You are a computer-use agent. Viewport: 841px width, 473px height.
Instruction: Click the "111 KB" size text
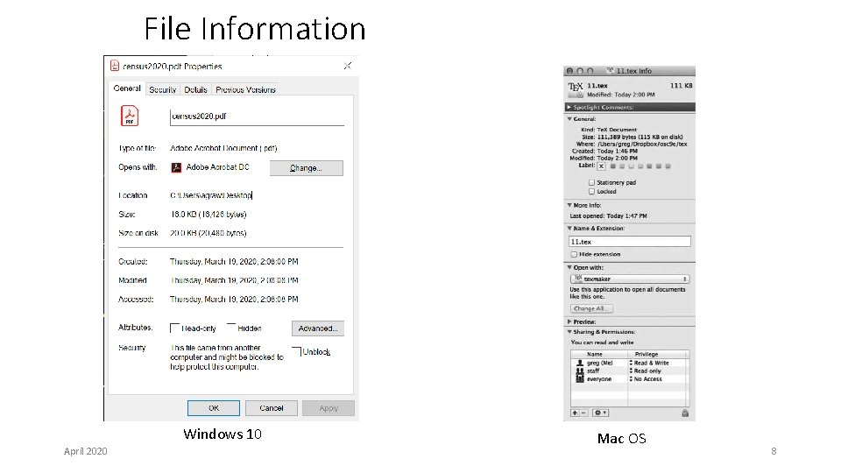pos(682,85)
